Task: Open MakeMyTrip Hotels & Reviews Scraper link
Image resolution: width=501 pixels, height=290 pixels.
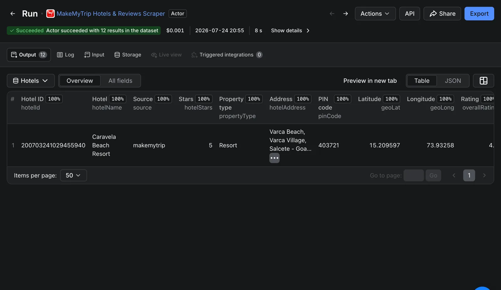Action: tap(111, 13)
